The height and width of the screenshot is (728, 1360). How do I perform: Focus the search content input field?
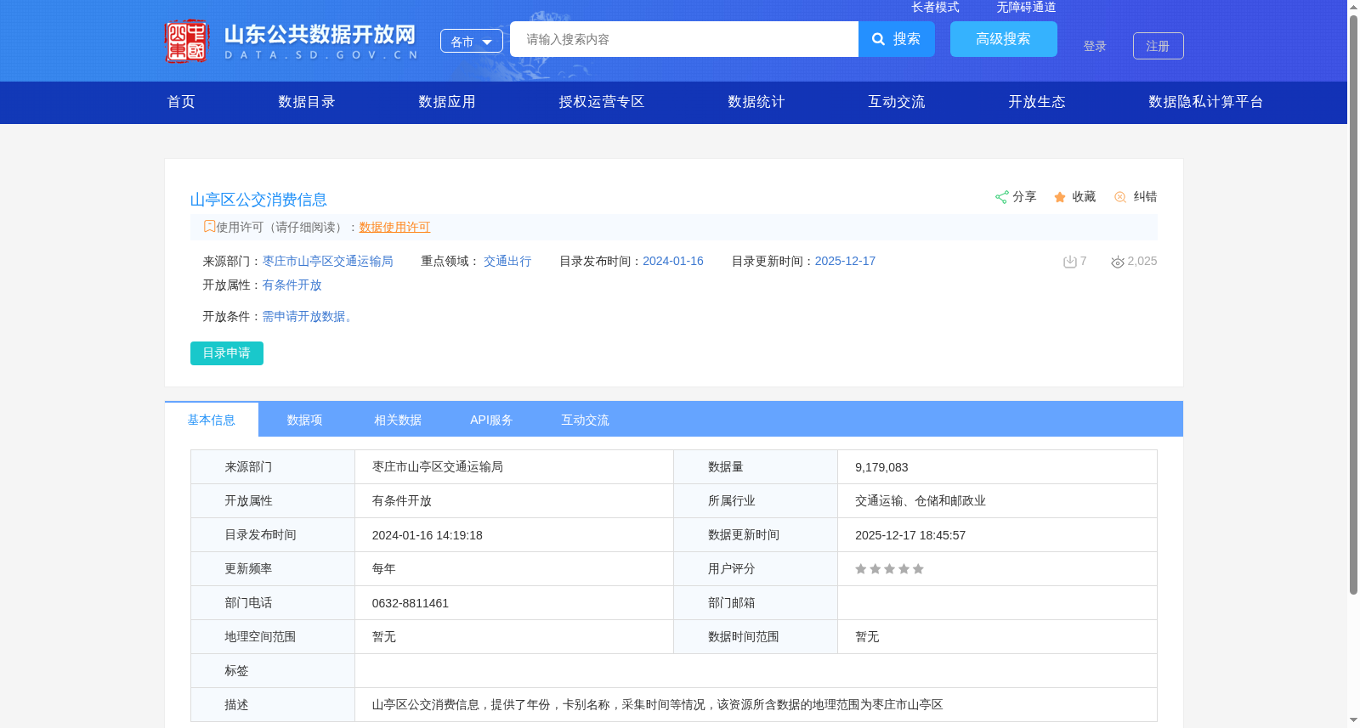coord(684,39)
